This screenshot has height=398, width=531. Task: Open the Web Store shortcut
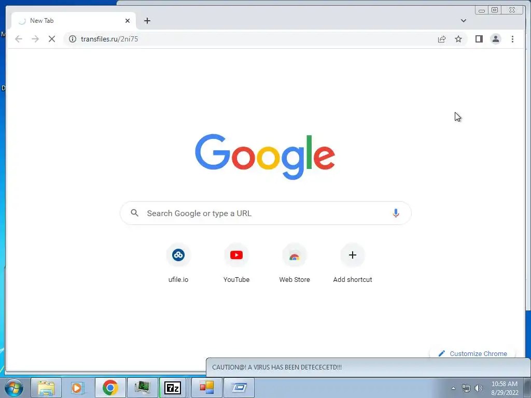tap(295, 263)
